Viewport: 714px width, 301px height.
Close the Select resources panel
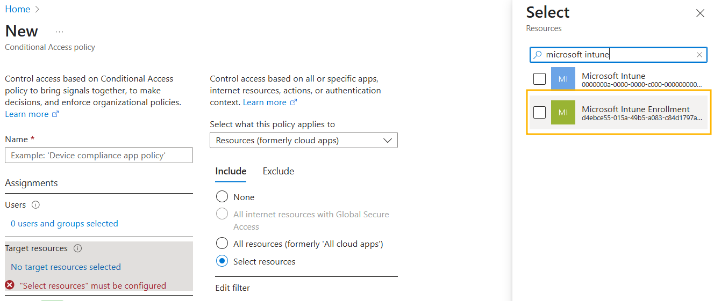pos(700,13)
